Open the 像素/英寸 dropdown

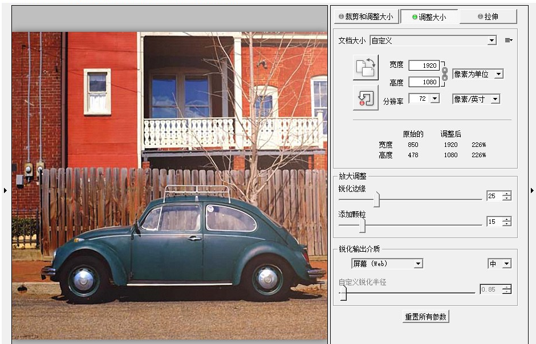point(476,99)
